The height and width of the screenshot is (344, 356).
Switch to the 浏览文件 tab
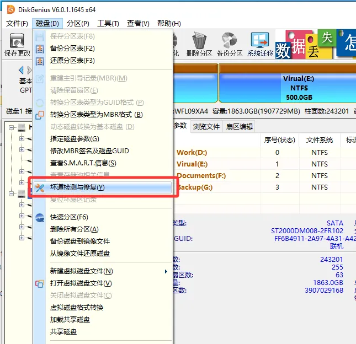tap(206, 127)
